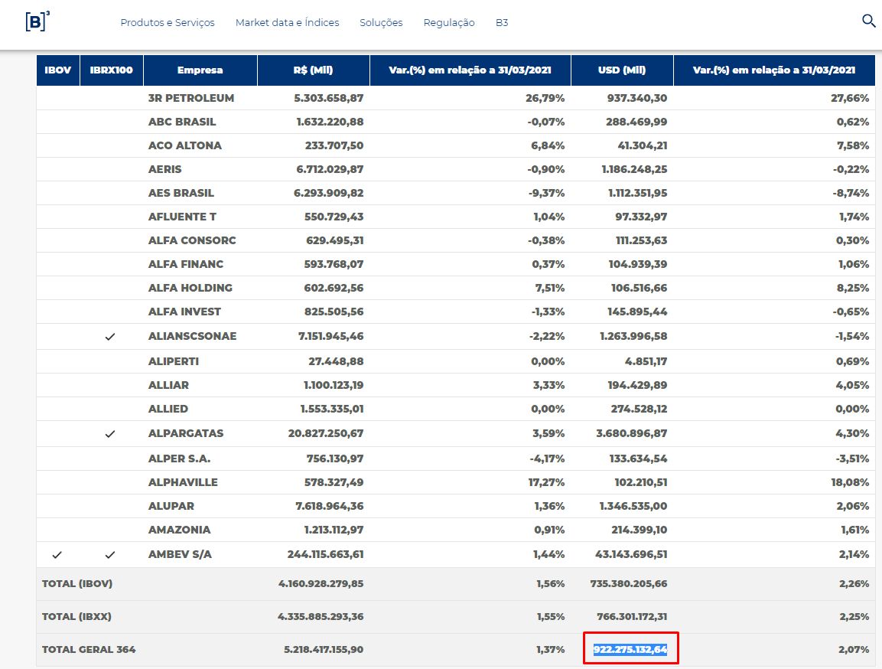The width and height of the screenshot is (882, 669).
Task: Open the search magnifier icon
Action: point(868,21)
